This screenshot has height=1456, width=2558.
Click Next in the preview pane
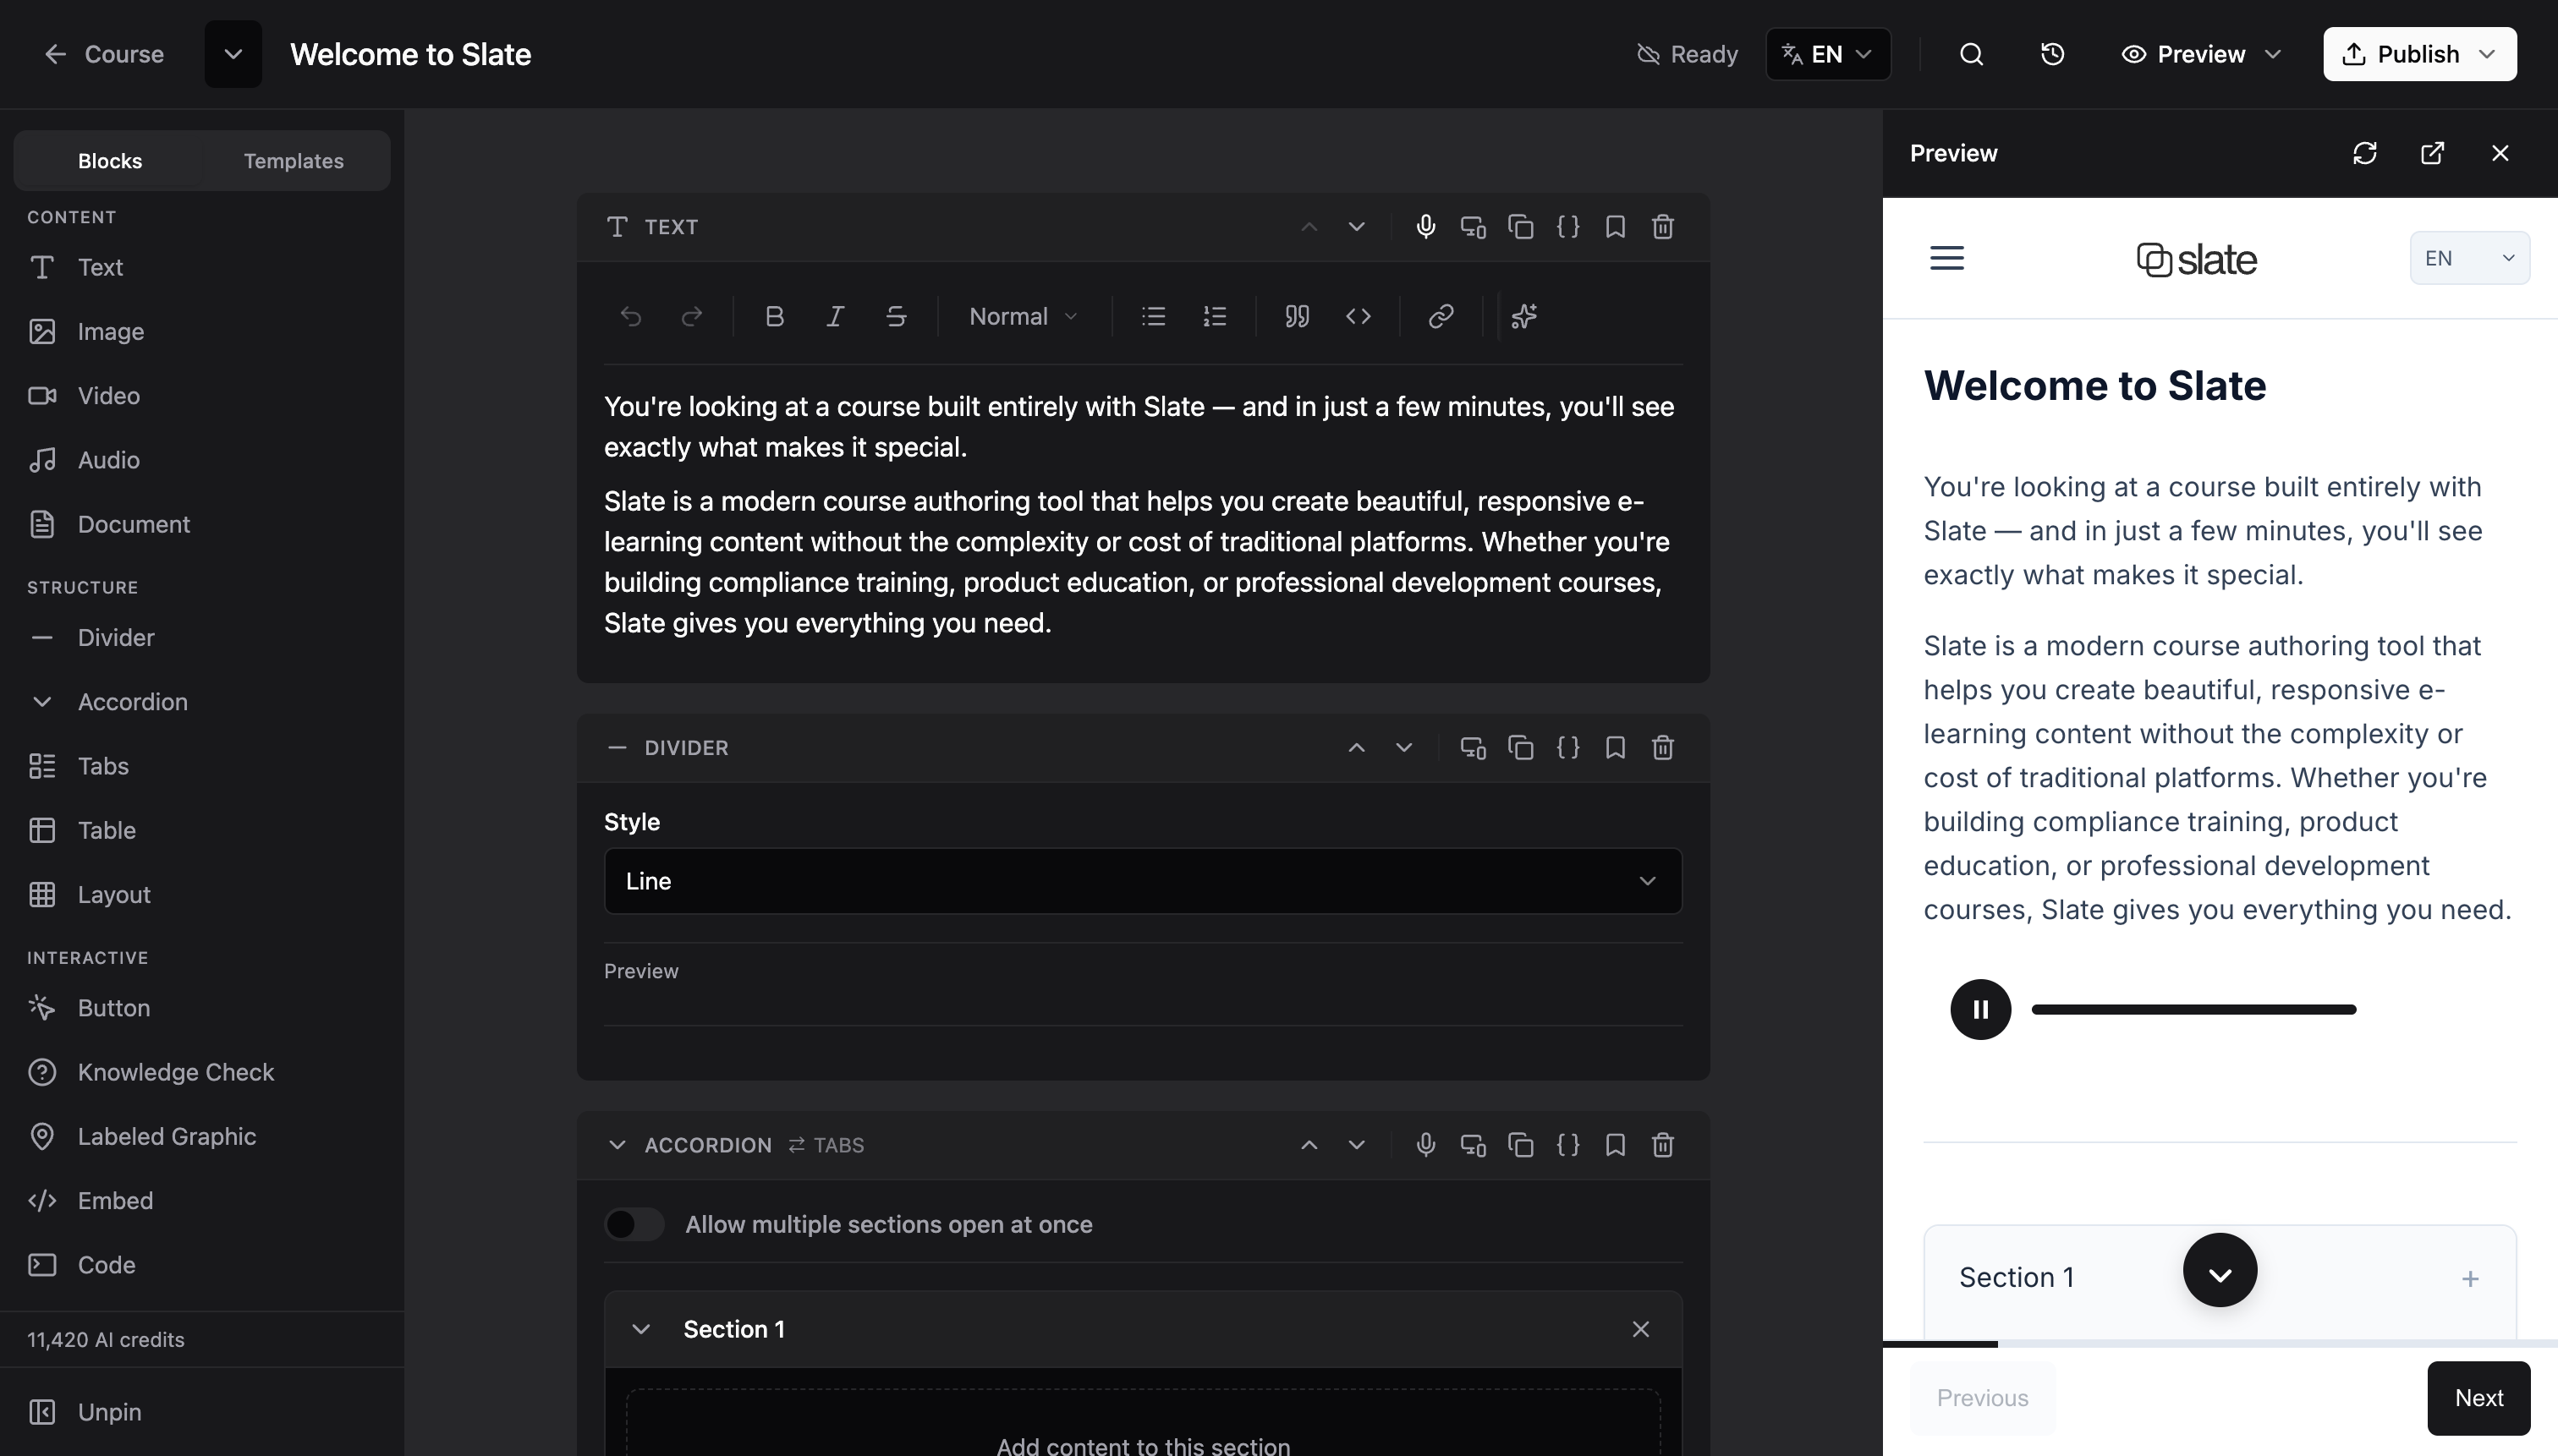click(x=2478, y=1397)
